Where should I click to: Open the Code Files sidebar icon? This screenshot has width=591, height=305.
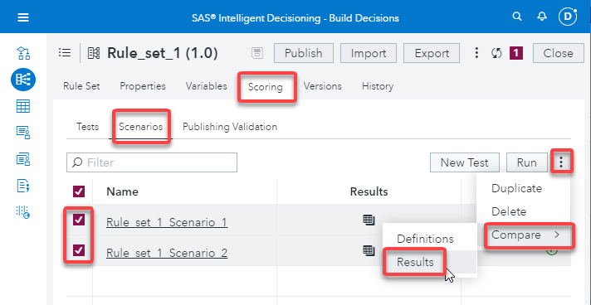pyautogui.click(x=23, y=186)
